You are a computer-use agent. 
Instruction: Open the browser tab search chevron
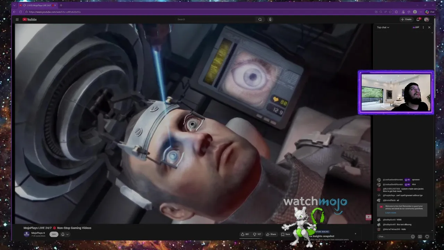[14, 5]
